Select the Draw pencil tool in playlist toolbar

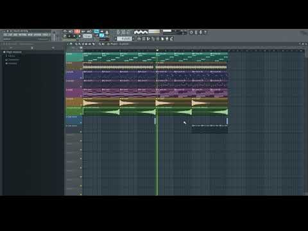click(x=76, y=44)
